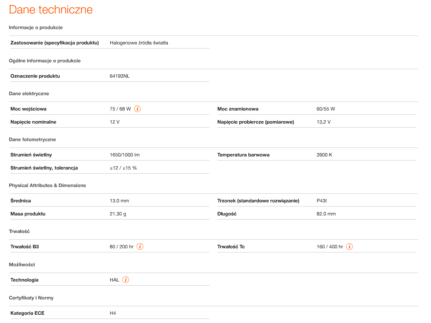Select the "Informacje o produkcie" section header
This screenshot has height=323, width=431.
(36, 28)
